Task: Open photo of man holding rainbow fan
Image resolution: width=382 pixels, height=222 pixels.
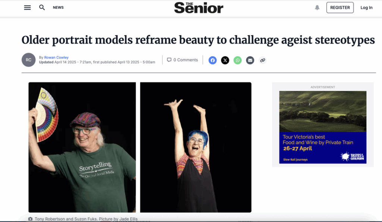Action: 82,147
